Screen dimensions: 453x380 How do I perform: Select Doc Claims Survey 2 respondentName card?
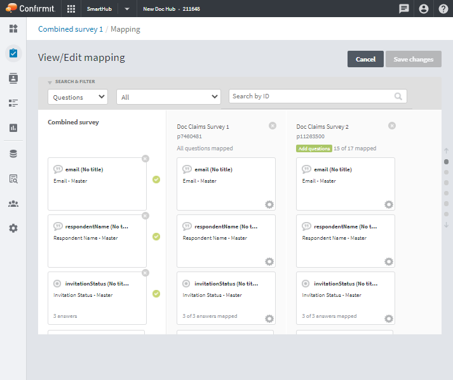(346, 241)
